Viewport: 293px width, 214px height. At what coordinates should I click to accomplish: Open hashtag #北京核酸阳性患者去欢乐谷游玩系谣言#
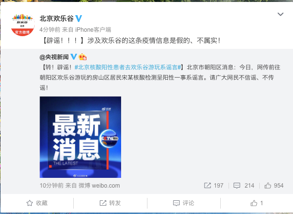pos(127,67)
